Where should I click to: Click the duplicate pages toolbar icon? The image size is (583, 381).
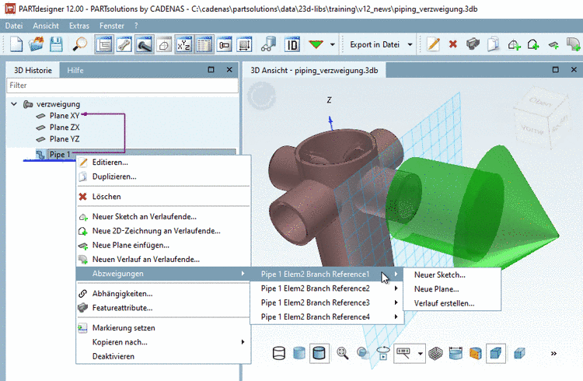493,44
